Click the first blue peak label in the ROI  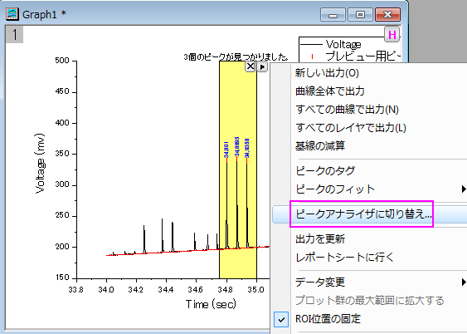tap(226, 150)
